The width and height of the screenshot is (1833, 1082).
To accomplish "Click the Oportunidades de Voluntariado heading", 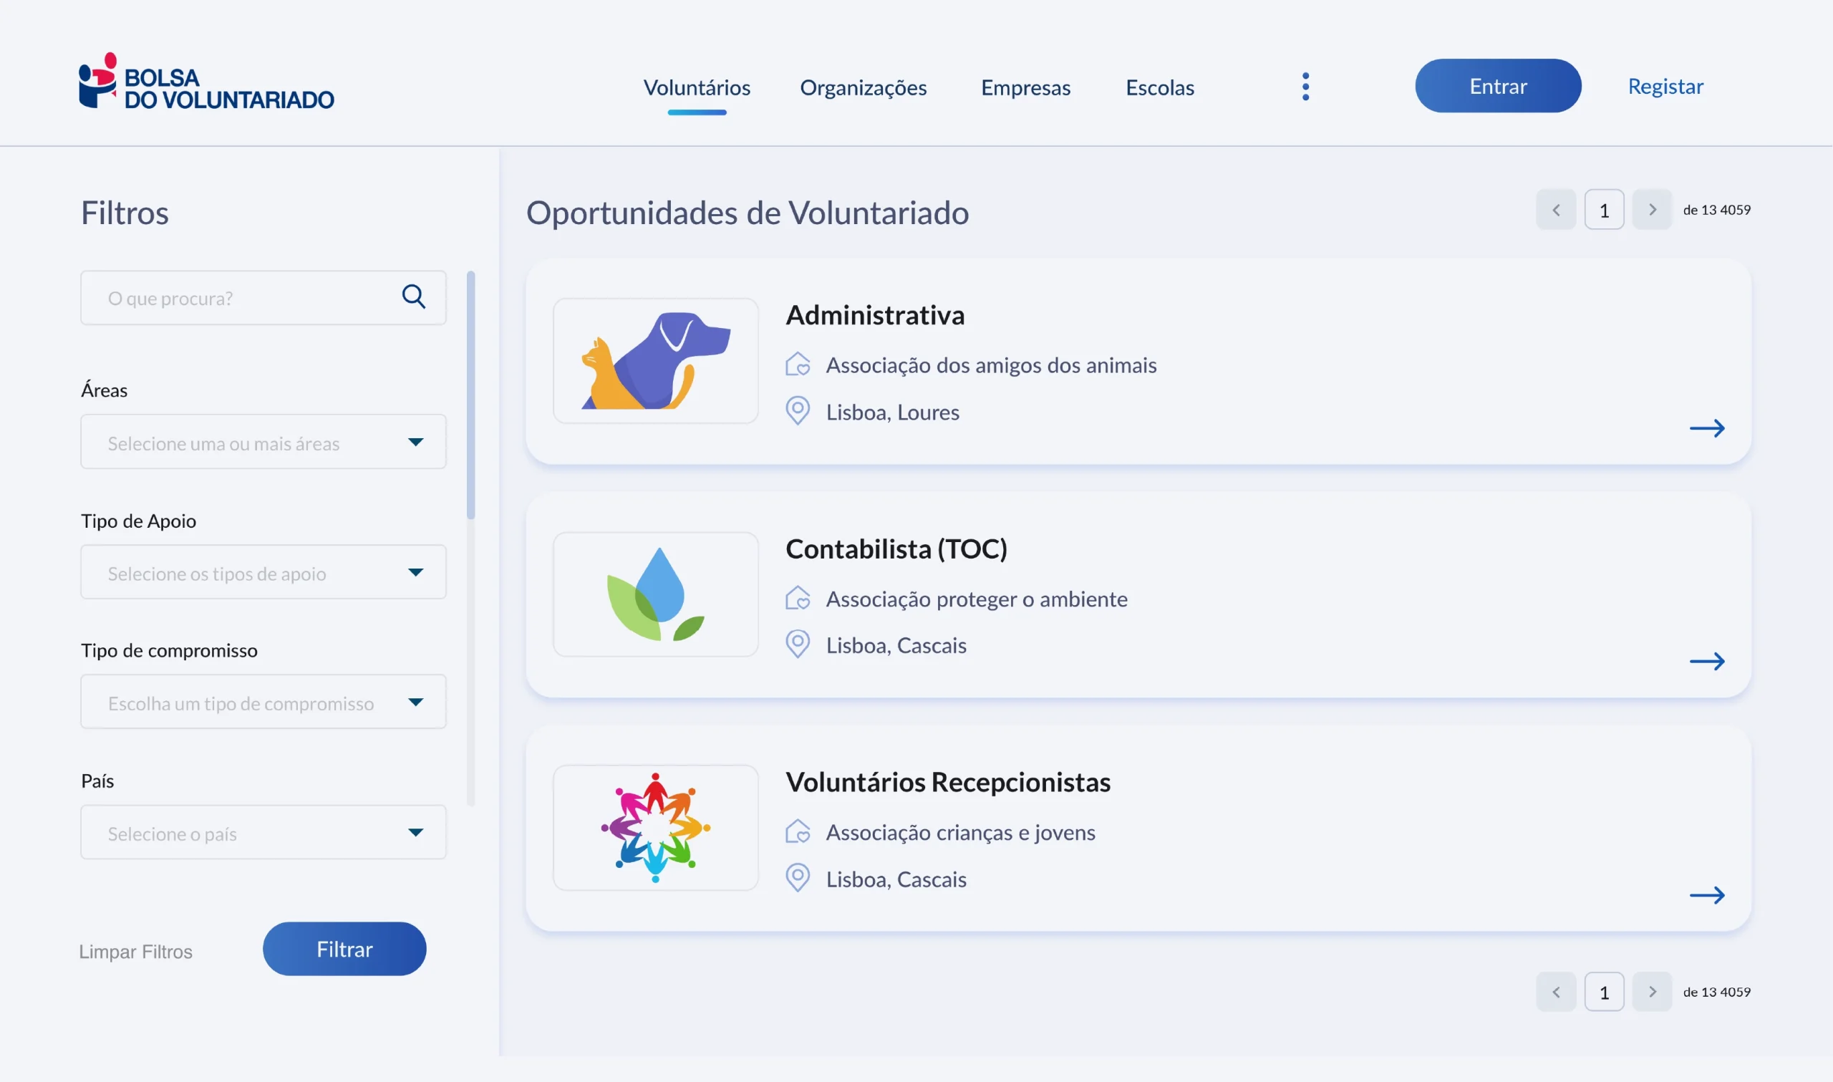I will pos(748,213).
